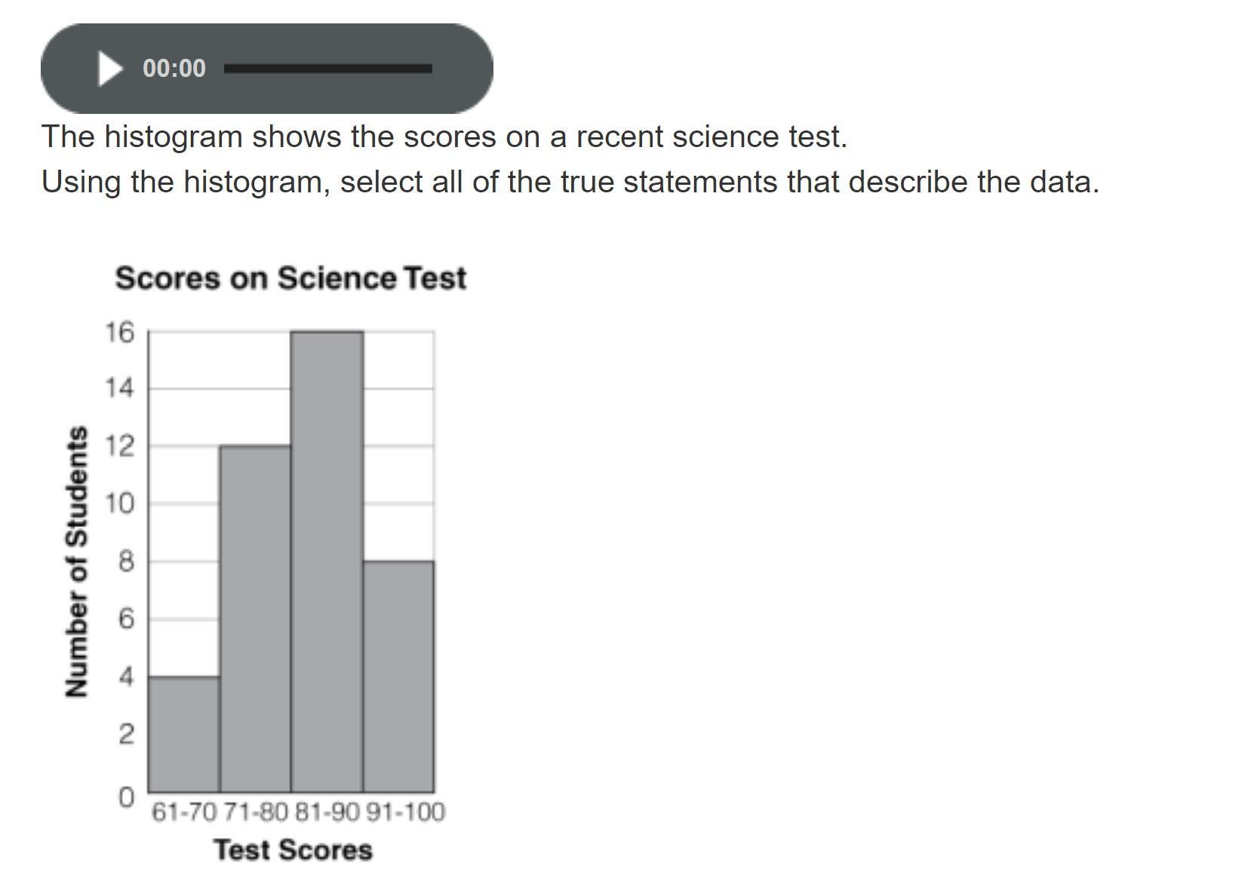
Task: Click the 61-70 x-axis label
Action: (185, 812)
